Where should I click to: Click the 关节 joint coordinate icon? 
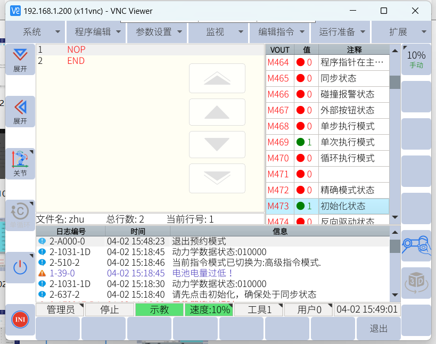point(20,163)
